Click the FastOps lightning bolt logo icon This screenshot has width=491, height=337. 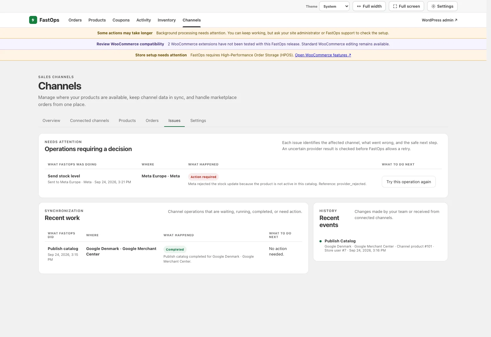(33, 20)
